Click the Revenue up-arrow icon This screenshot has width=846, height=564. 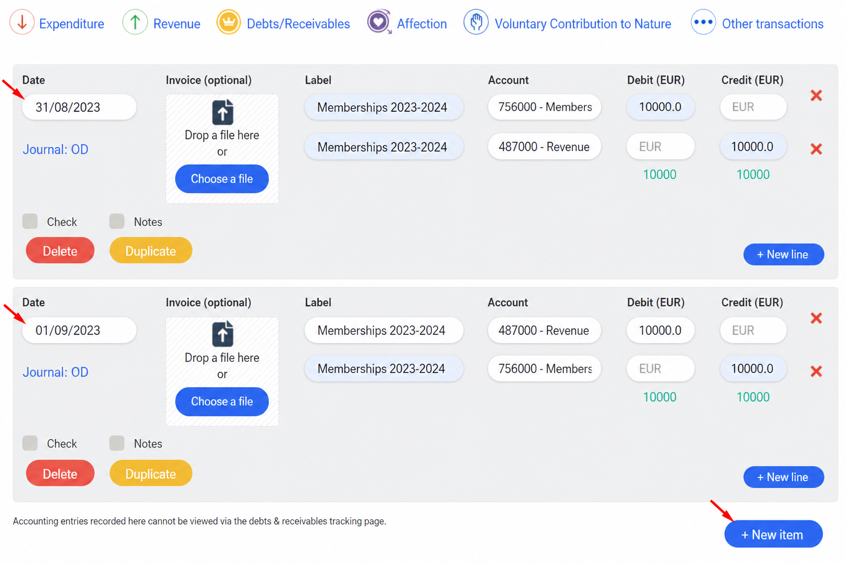click(135, 23)
